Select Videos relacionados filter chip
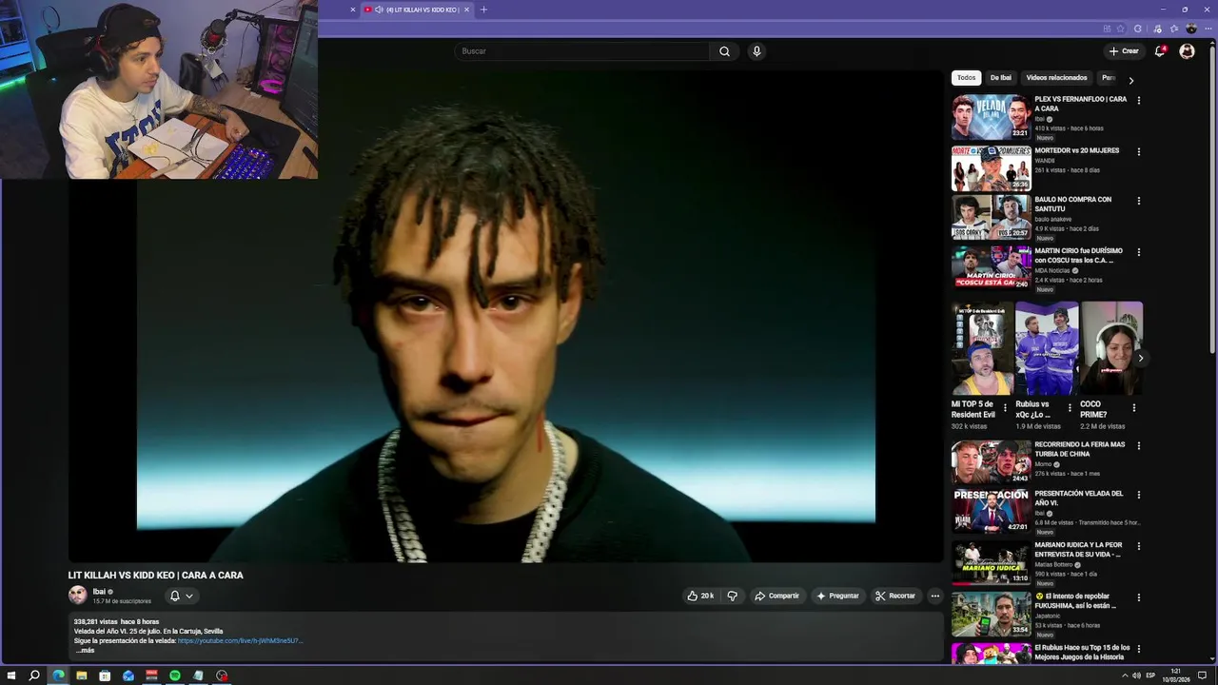The width and height of the screenshot is (1218, 685). click(1056, 78)
